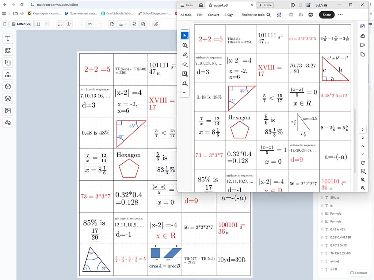Click the frame/crop grid icon in the toolbar
This screenshot has height=280, width=374.
38,24
